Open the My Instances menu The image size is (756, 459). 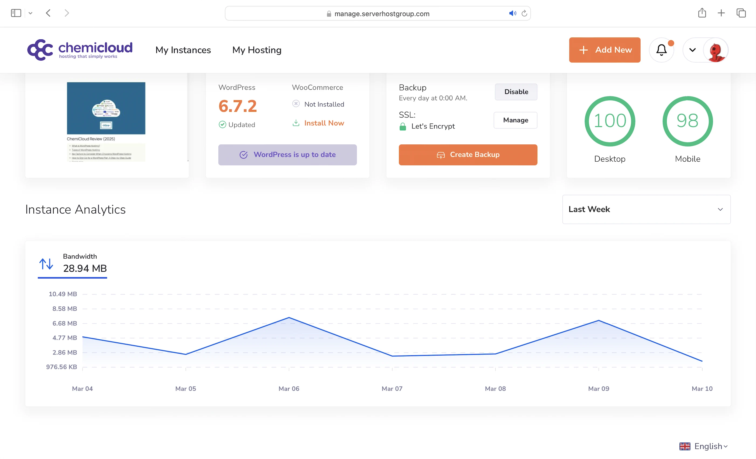183,50
